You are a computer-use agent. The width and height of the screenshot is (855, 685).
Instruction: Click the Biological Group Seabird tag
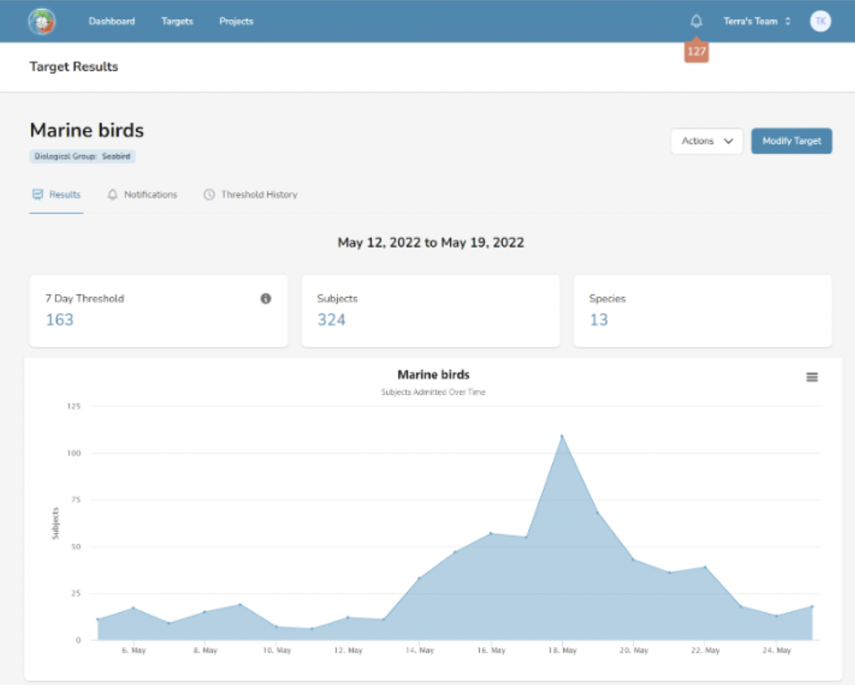coord(82,157)
